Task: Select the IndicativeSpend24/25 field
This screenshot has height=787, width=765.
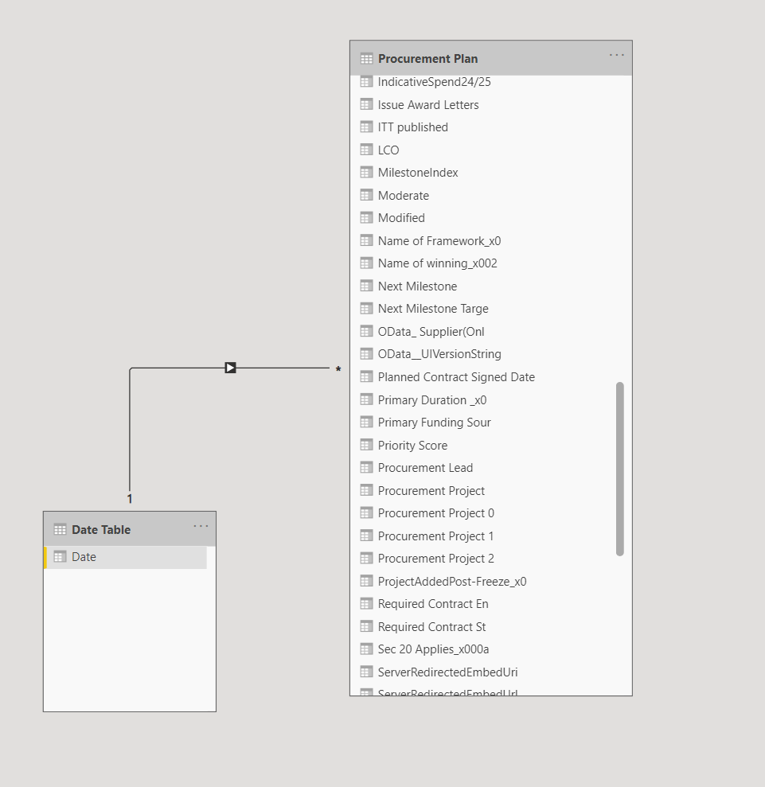Action: pos(434,82)
